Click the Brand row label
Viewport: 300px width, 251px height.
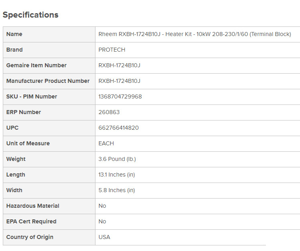point(14,50)
